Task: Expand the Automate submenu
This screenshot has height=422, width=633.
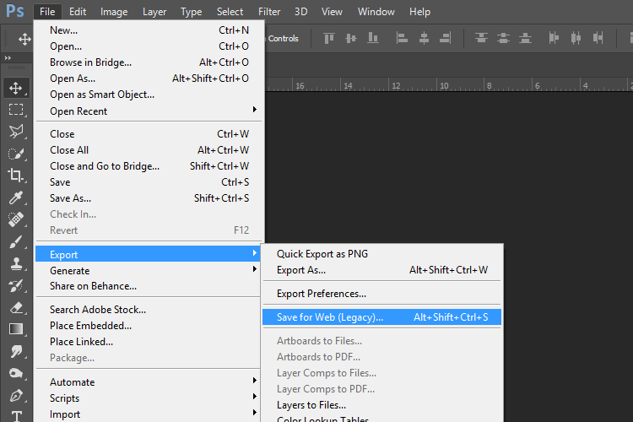Action: [x=149, y=381]
